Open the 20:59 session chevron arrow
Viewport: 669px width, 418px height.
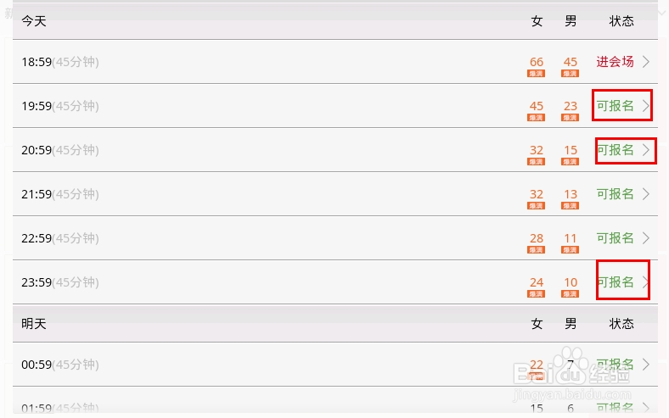tap(646, 150)
